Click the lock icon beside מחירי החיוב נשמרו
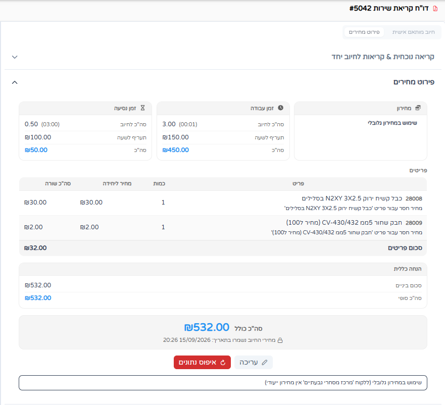Viewport: 445px width, 405px height. (x=280, y=340)
